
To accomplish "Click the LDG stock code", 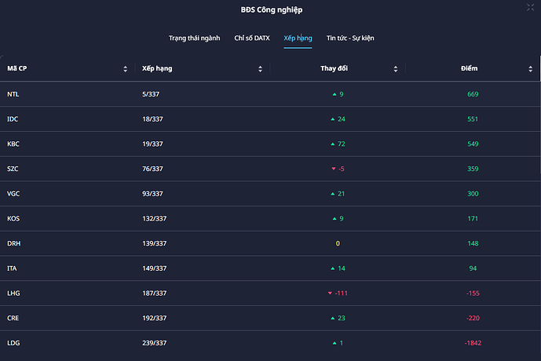I will click(13, 343).
